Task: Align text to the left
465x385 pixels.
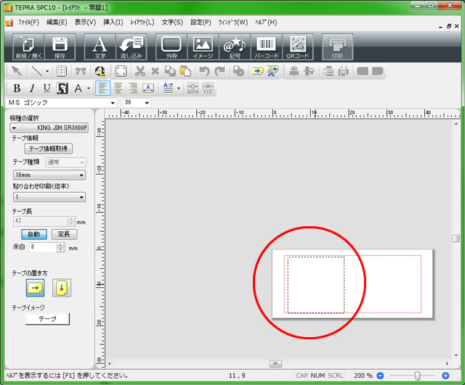Action: pyautogui.click(x=103, y=88)
